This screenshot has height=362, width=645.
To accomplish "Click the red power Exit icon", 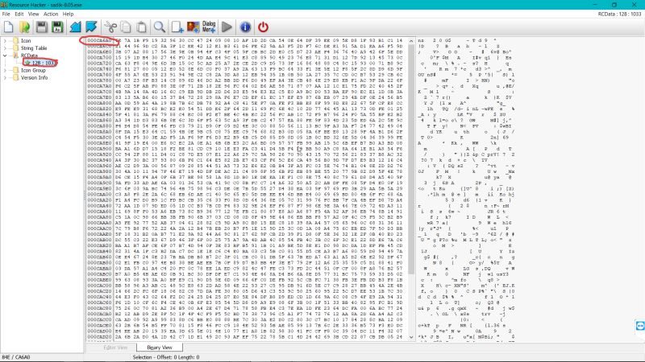I will 264,27.
